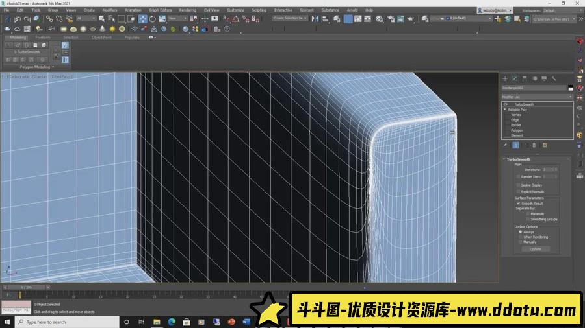Viewport: 585px width, 328px height.
Task: Click the Pin Stack icon below modifier stack
Action: click(506, 145)
